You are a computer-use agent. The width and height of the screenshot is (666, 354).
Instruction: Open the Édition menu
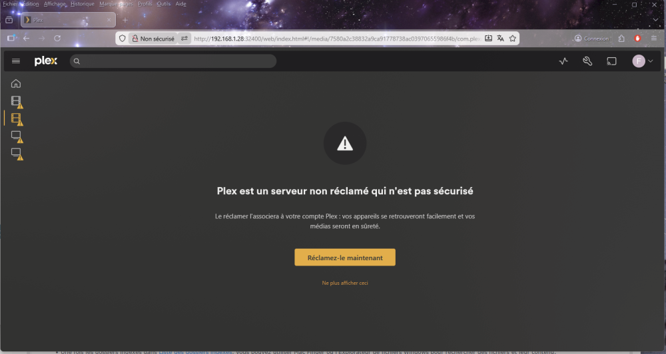pyautogui.click(x=30, y=4)
